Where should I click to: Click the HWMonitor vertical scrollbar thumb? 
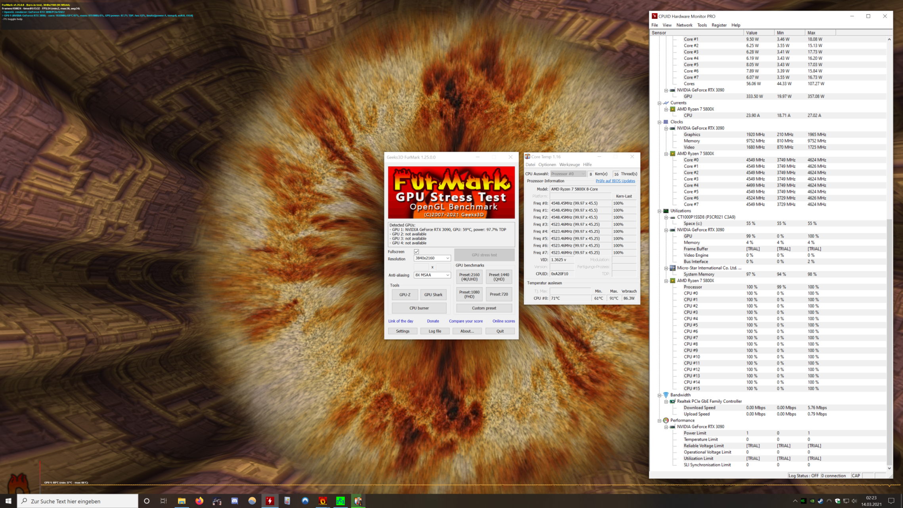(889, 341)
